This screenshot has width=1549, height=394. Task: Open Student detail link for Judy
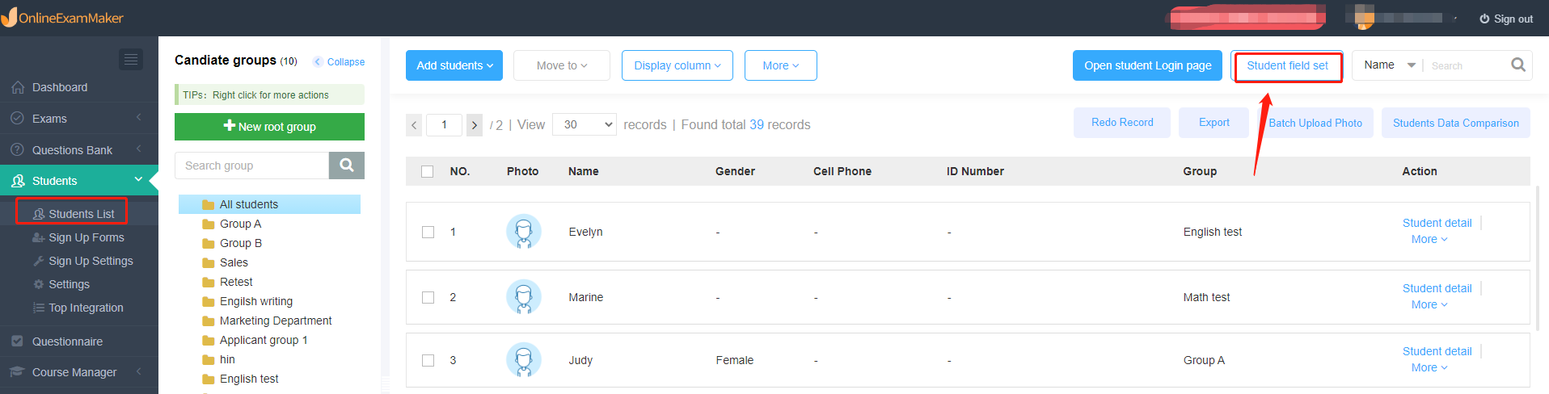tap(1437, 351)
